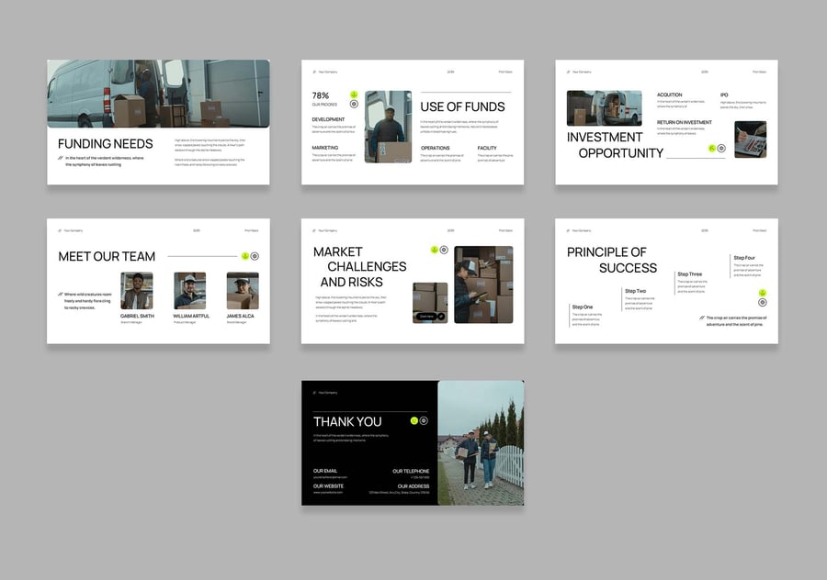
Task: Click green smiley icon on Market Challenges slide
Action: click(435, 250)
